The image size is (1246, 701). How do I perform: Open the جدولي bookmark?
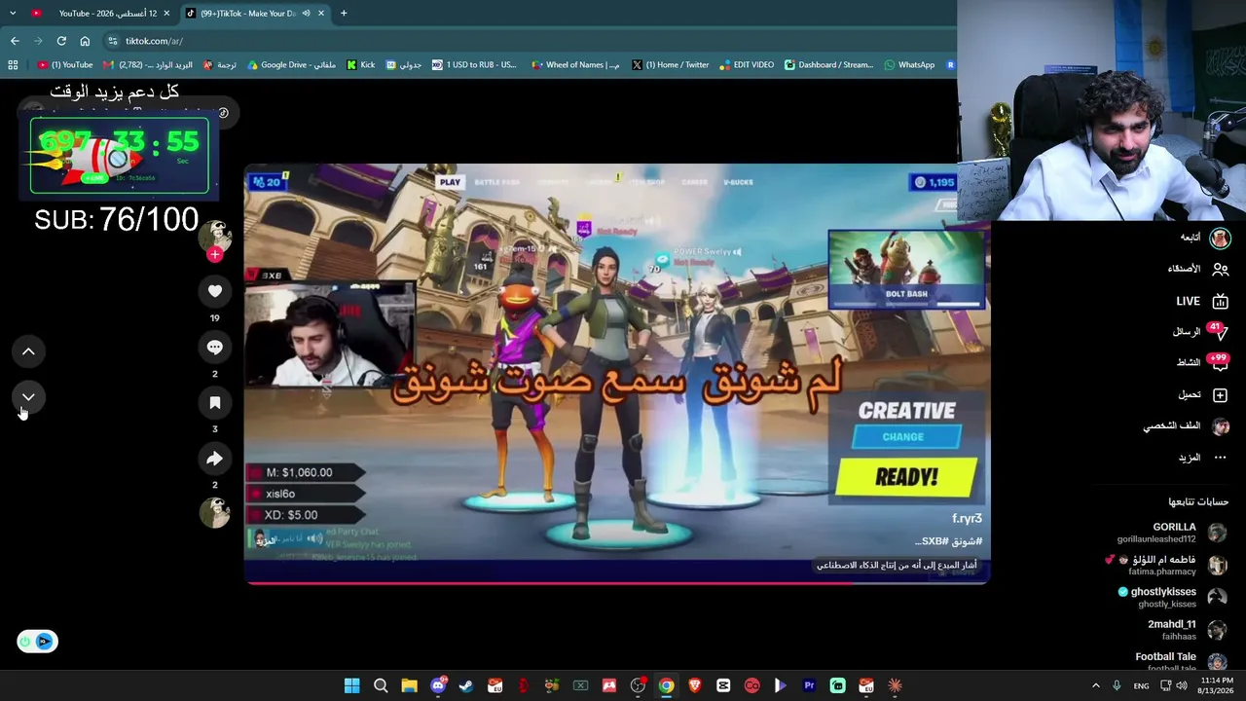(404, 65)
